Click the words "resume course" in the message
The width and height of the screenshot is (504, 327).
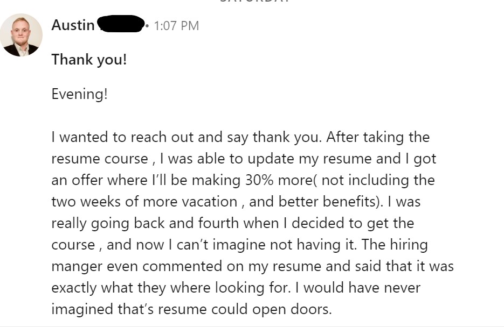click(100, 159)
